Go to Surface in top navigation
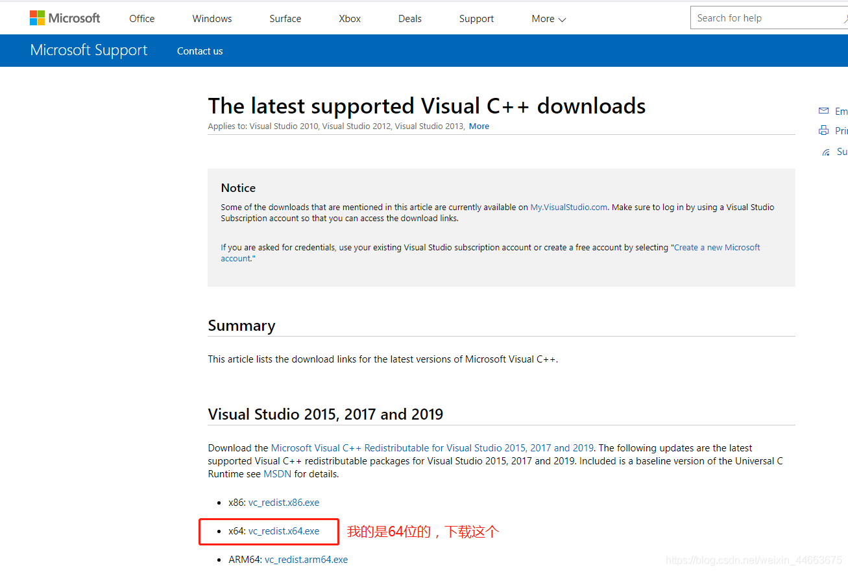848x572 pixels. point(285,19)
